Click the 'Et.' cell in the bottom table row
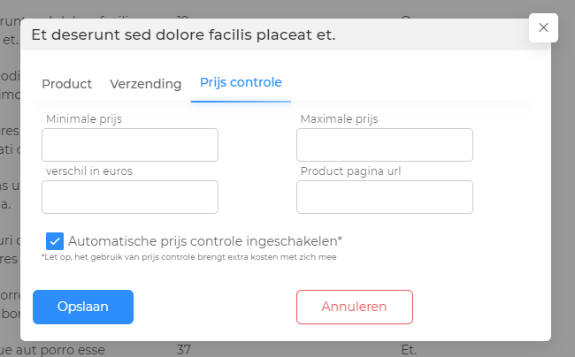The width and height of the screenshot is (575, 357). 409,350
